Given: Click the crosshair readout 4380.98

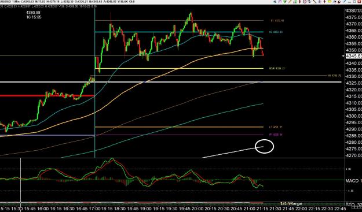Looking at the screenshot, I should click(x=34, y=13).
